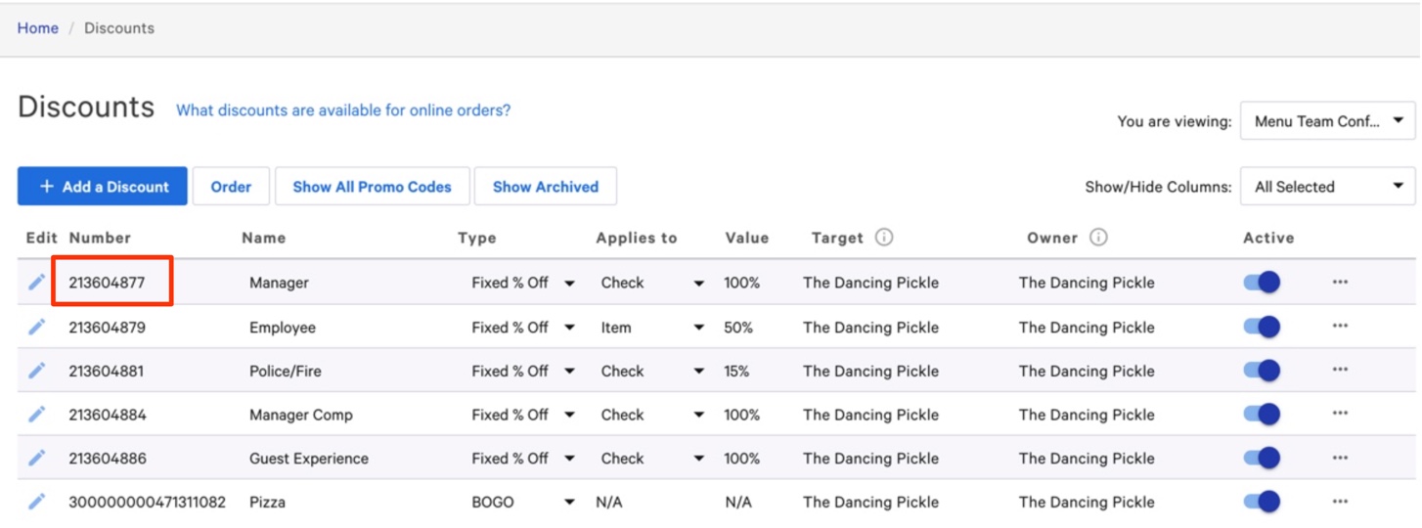Click the Add a Discount button

pyautogui.click(x=103, y=187)
